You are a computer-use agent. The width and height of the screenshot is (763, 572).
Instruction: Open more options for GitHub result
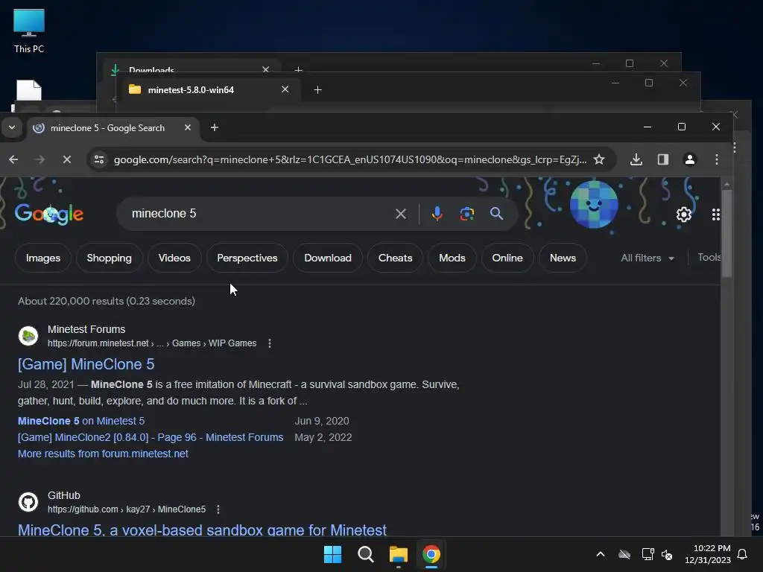coord(218,509)
